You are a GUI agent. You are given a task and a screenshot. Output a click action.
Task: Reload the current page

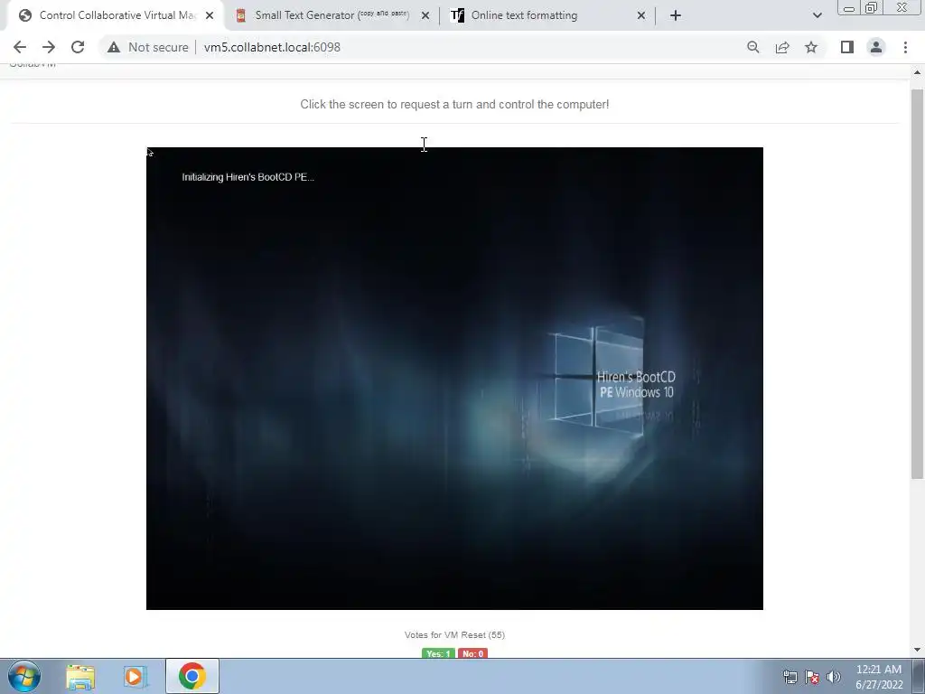point(78,47)
